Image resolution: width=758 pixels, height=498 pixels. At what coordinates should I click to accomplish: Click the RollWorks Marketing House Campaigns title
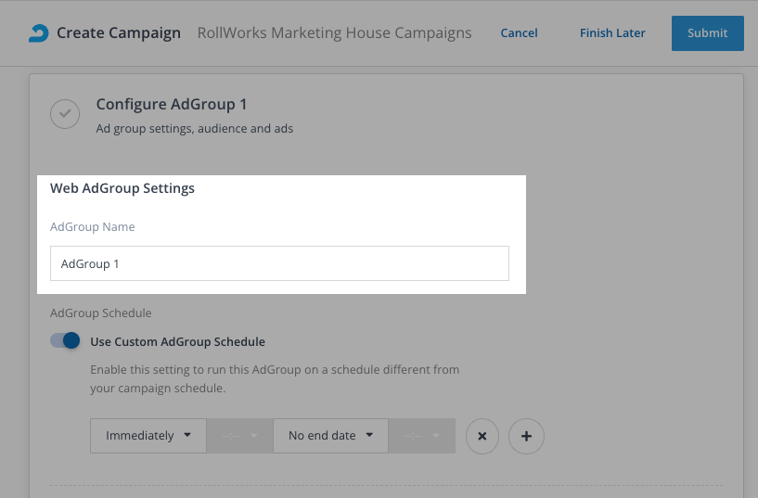point(334,33)
